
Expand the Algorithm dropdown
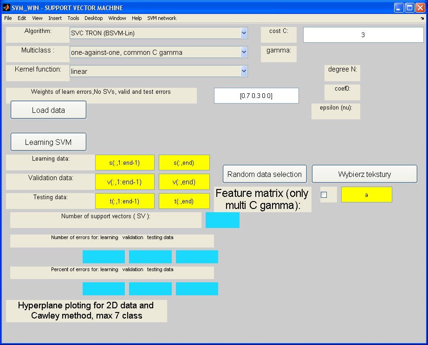click(x=244, y=33)
